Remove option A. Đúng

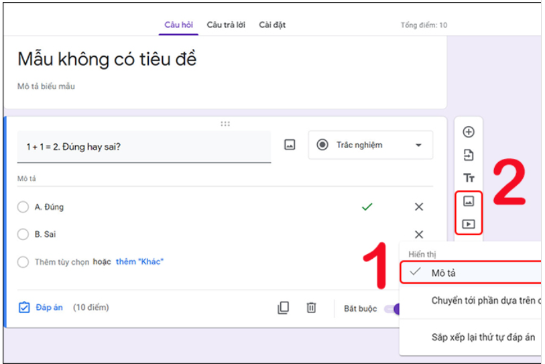click(419, 207)
